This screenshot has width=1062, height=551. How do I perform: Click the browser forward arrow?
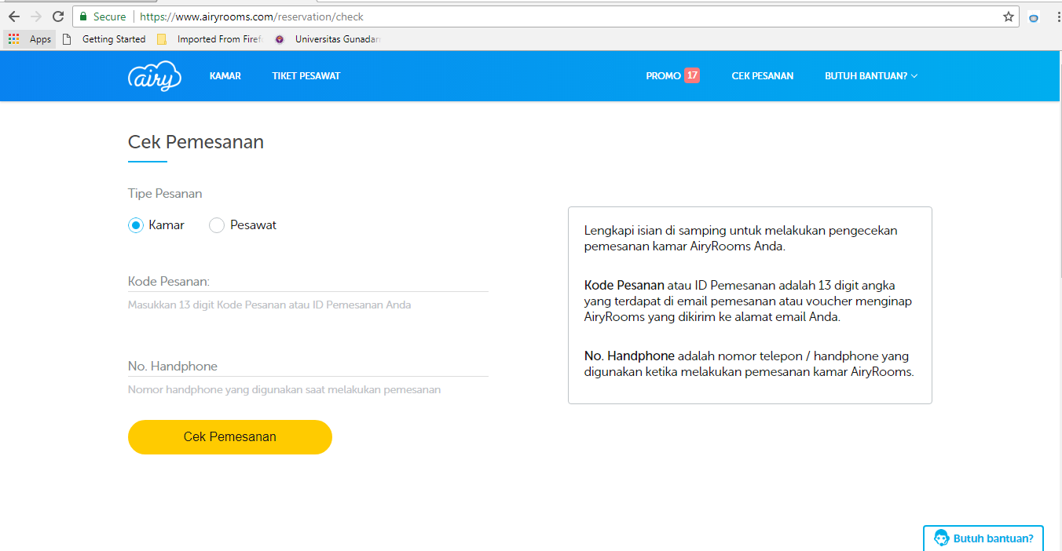click(35, 16)
